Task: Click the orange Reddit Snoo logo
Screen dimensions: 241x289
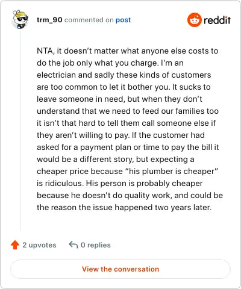Action: [194, 20]
